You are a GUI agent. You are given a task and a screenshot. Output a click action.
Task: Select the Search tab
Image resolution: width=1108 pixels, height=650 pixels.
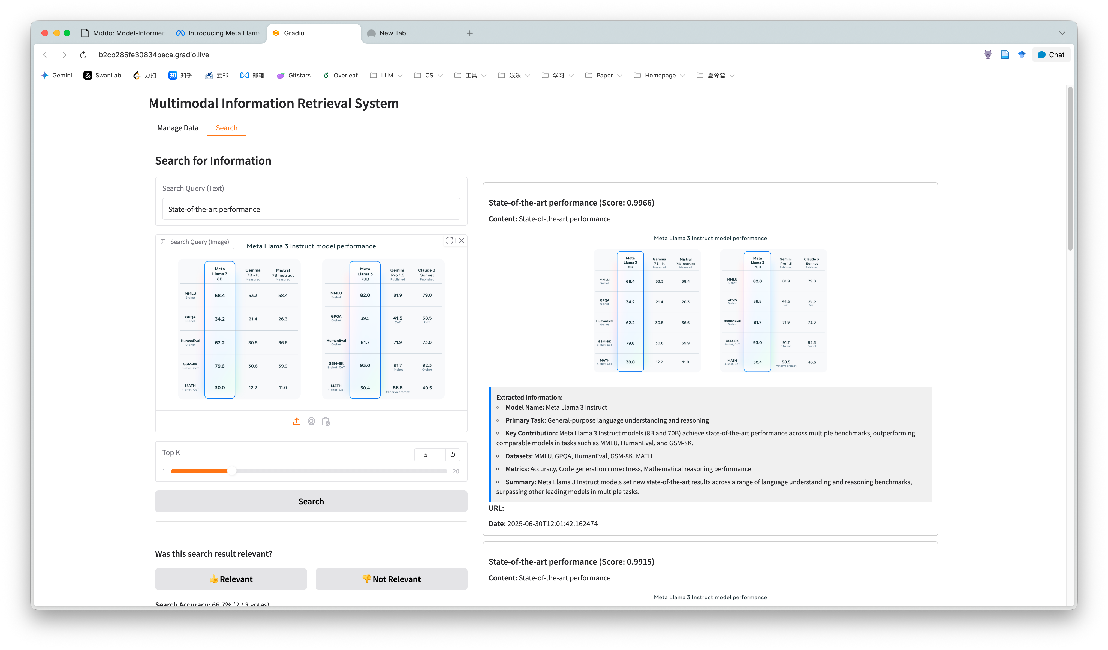[227, 128]
